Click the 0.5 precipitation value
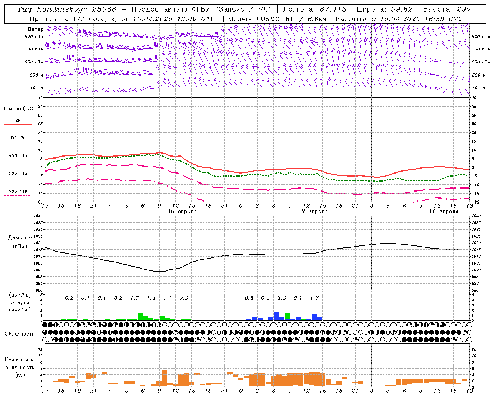 (x=249, y=298)
